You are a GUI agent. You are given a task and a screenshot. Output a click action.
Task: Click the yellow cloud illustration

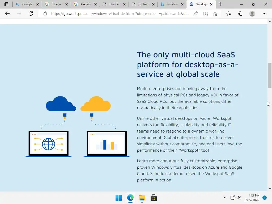coord(96,104)
